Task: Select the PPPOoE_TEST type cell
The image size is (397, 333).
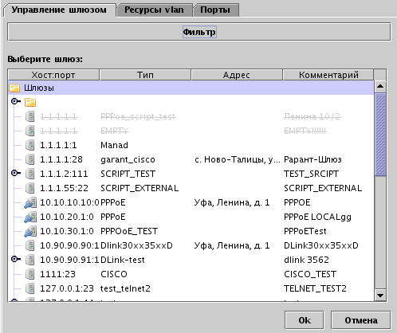Action: [x=129, y=231]
